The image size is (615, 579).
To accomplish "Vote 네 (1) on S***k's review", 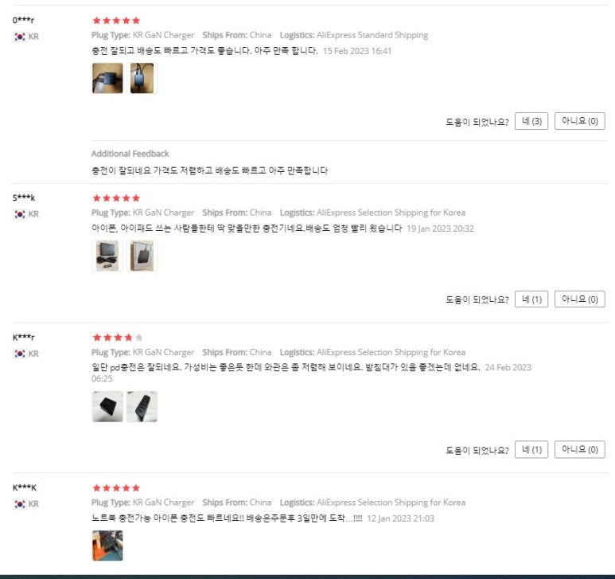I will [x=531, y=299].
